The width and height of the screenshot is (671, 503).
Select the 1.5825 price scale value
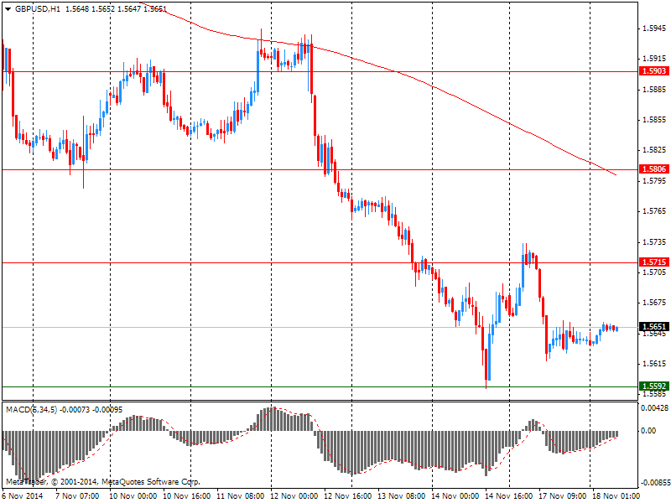click(x=654, y=150)
